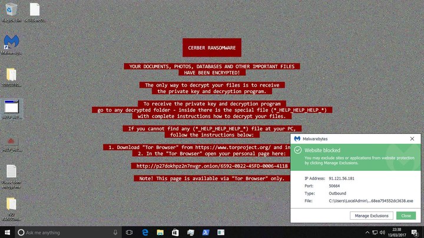Open the NO RANSOM folder icon
Screen dimensions: 424x238
11,209
